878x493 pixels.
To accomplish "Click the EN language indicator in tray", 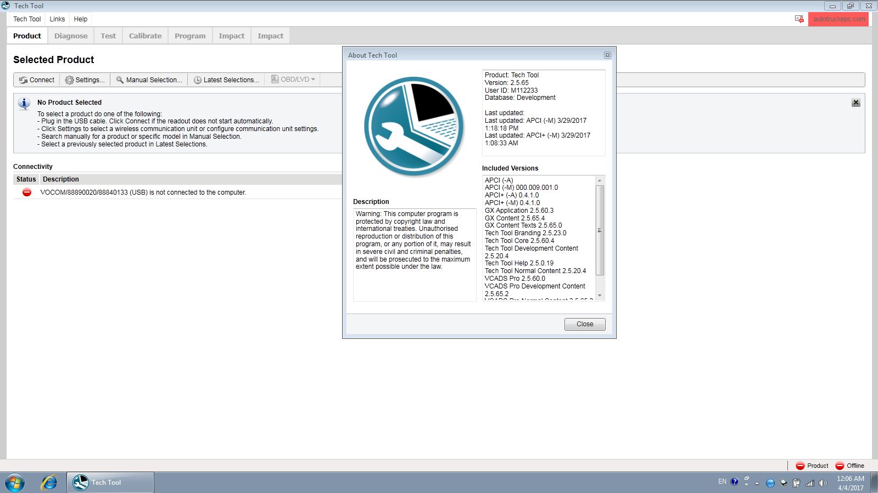I will [x=722, y=482].
